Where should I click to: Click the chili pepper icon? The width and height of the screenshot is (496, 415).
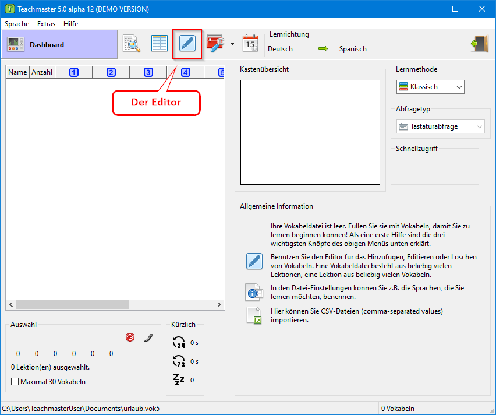tap(148, 337)
